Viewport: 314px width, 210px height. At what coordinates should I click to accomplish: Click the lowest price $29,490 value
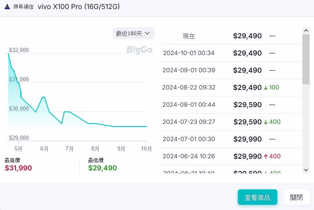[x=103, y=168]
